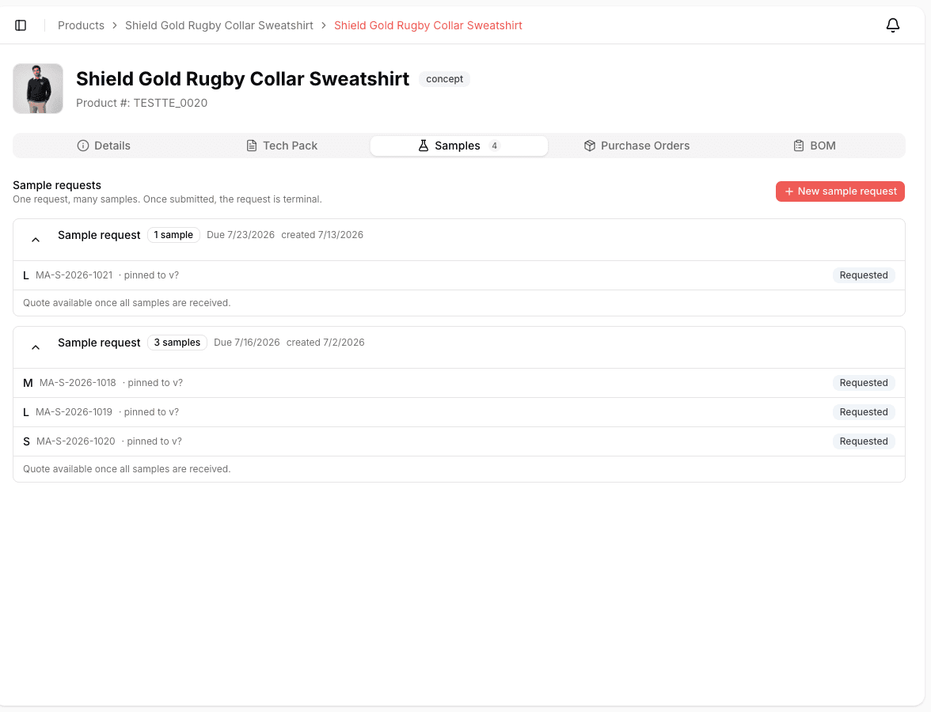931x712 pixels.
Task: Click Product #: TESTTE_0020 text
Action: click(x=141, y=103)
